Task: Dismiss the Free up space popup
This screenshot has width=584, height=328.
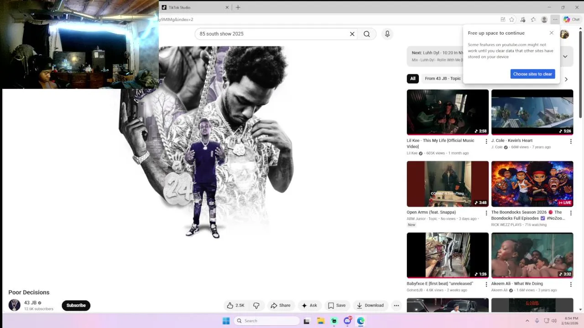Action: [x=552, y=33]
